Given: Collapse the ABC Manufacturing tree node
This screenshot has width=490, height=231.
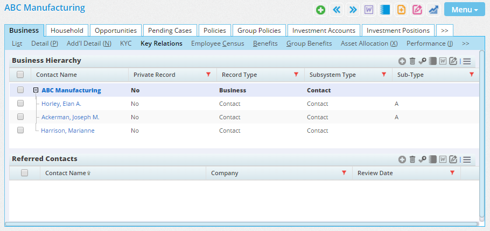Looking at the screenshot, I should pos(36,90).
